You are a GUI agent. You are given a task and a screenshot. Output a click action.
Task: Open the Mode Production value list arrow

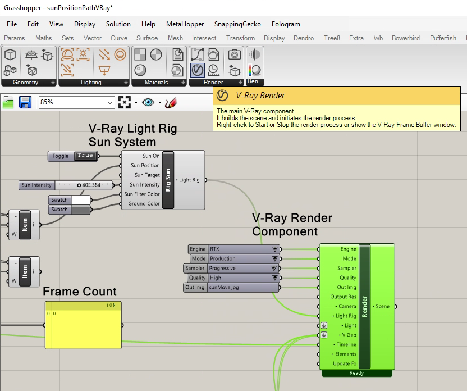pos(274,258)
